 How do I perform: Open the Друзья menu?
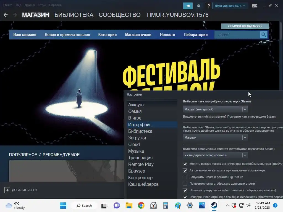point(30,5)
